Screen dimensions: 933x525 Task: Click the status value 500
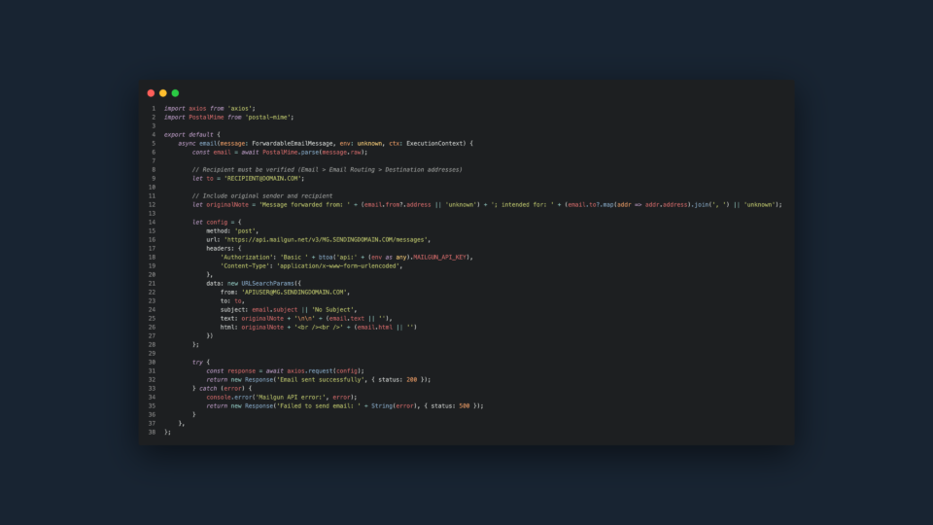(x=465, y=406)
